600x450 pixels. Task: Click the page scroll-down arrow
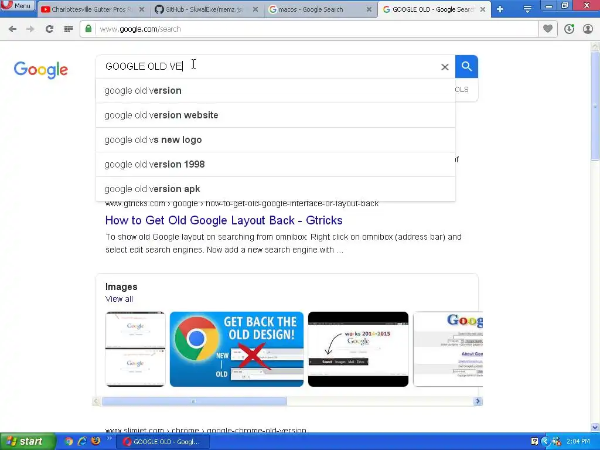[595, 427]
